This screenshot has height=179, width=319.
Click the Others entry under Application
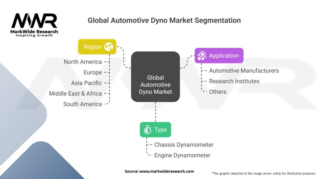coord(218,92)
